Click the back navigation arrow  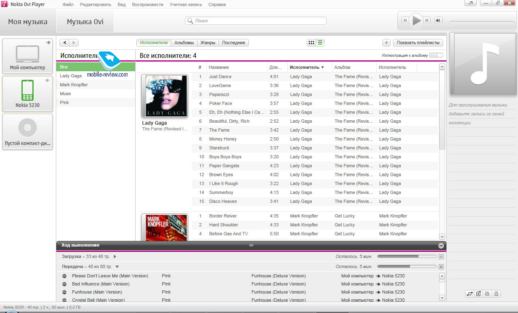[64, 43]
